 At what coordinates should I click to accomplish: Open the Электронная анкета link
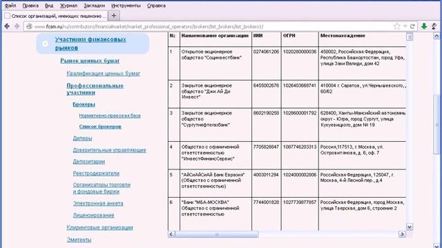[x=98, y=203]
